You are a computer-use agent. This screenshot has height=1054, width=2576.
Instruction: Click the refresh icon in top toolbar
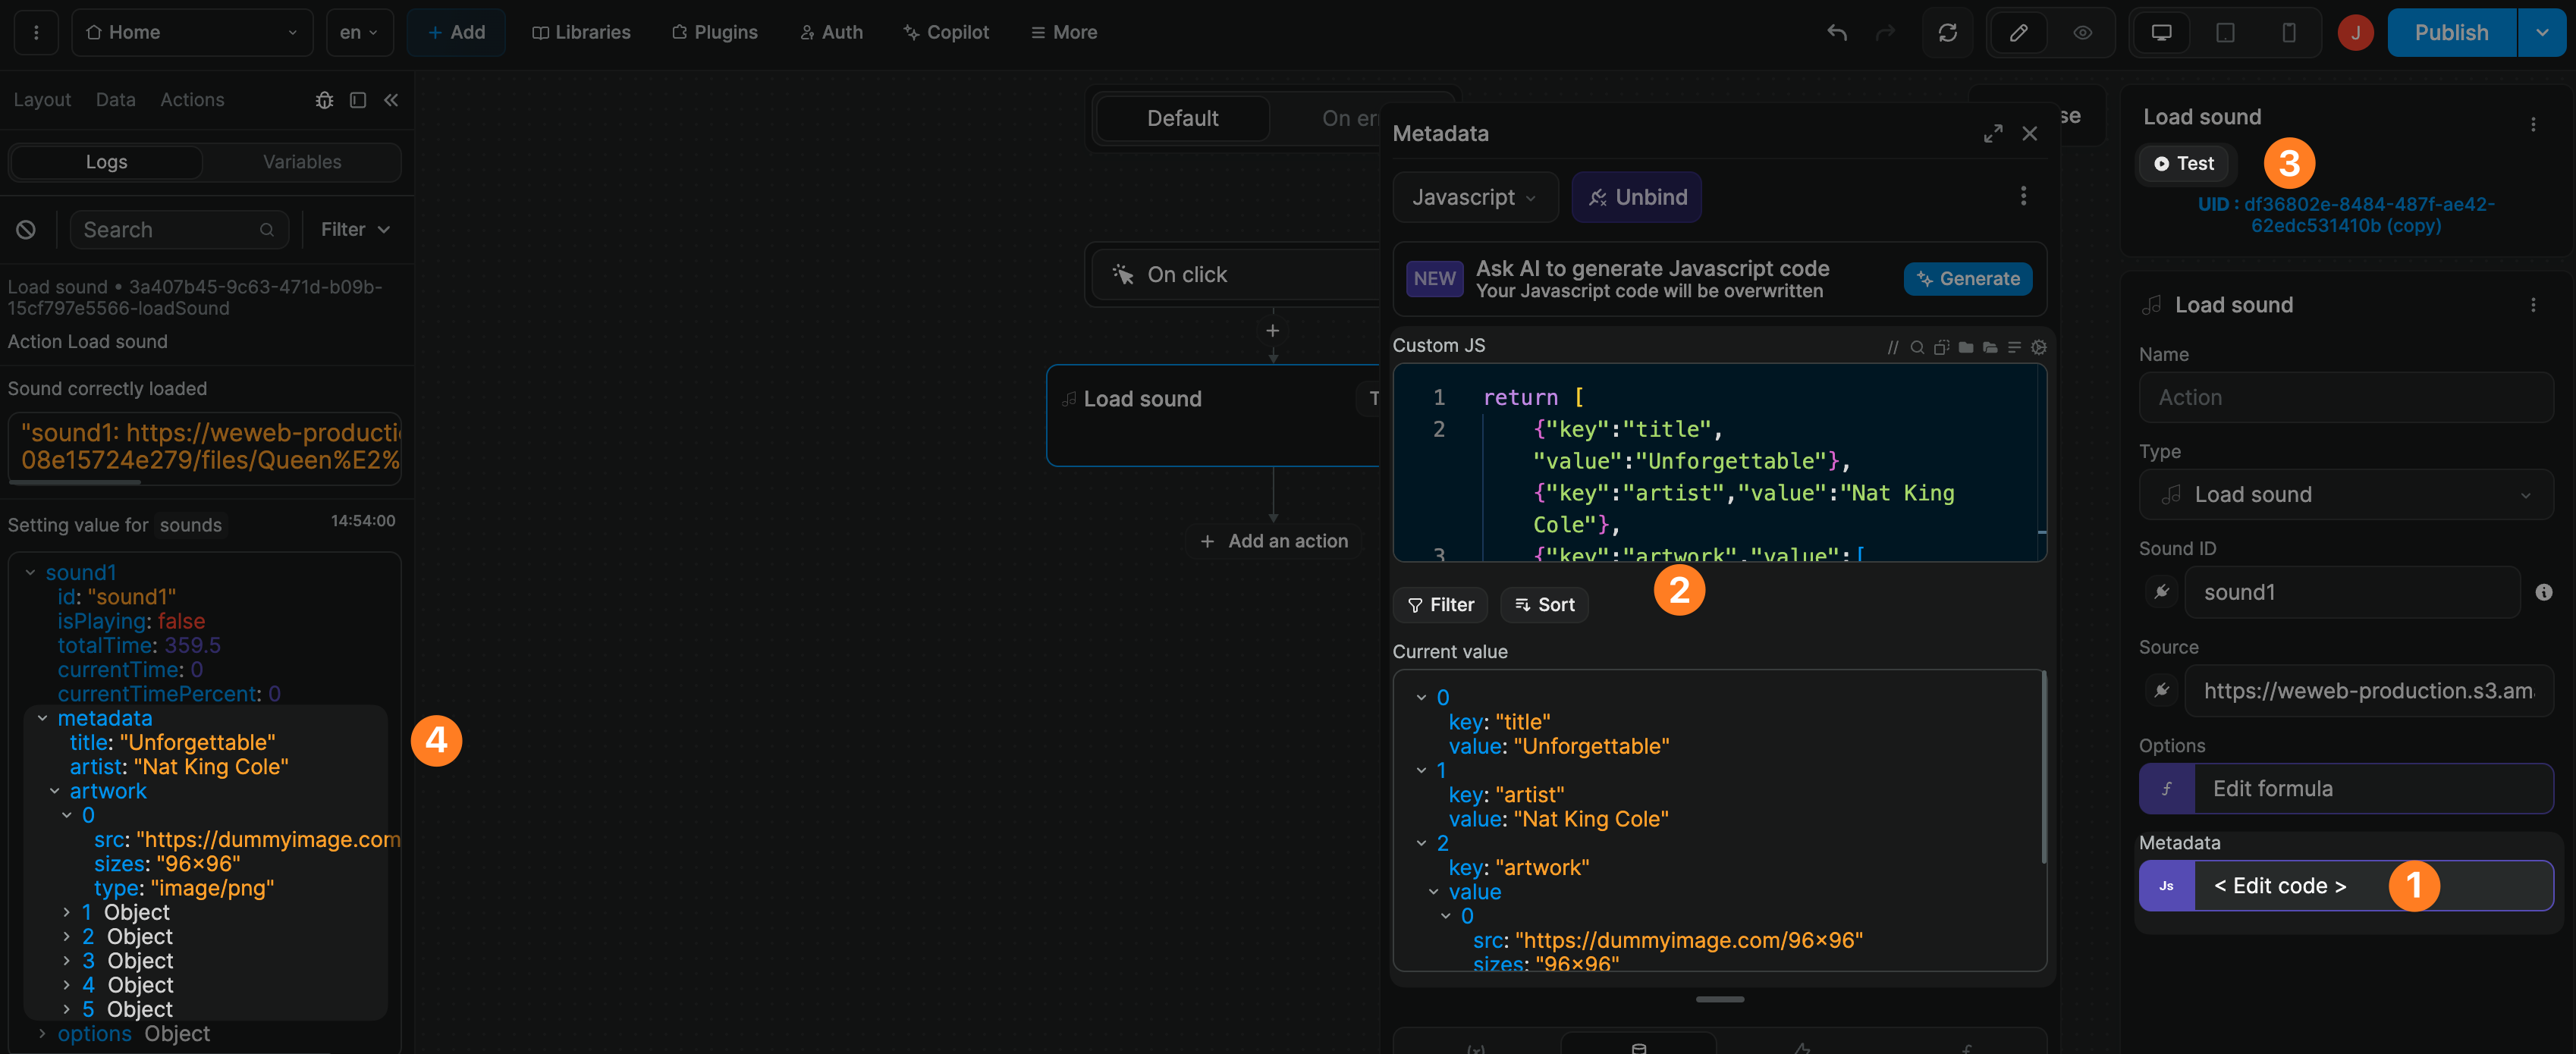(x=1947, y=33)
